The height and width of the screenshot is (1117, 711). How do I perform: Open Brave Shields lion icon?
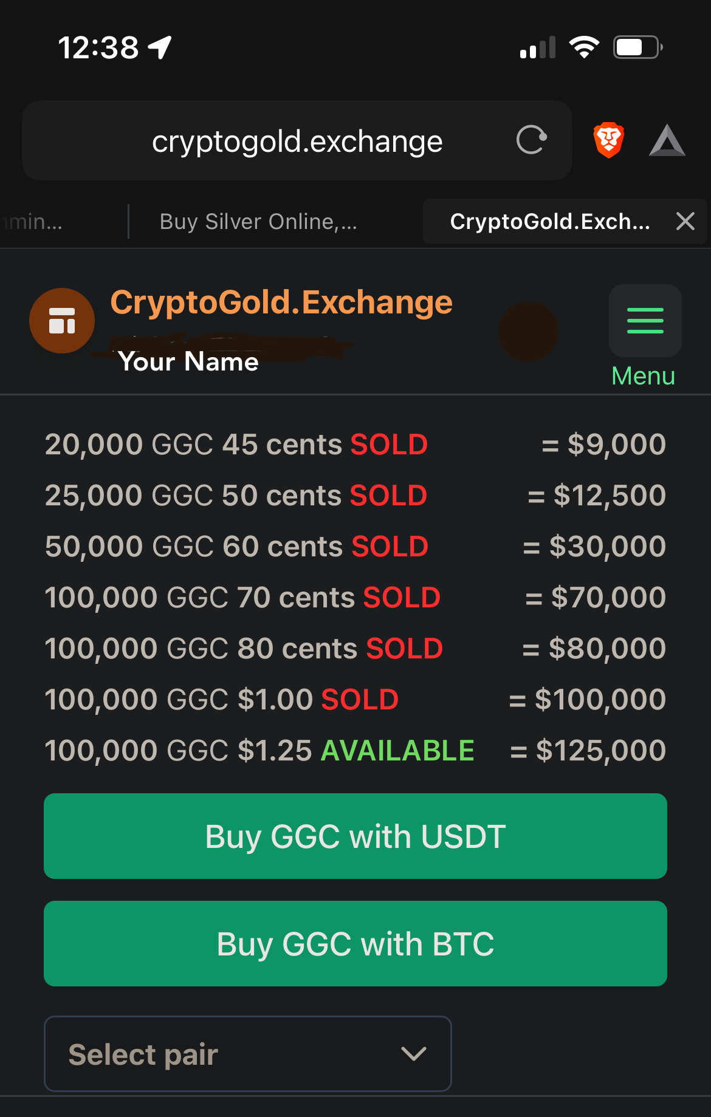pos(608,140)
